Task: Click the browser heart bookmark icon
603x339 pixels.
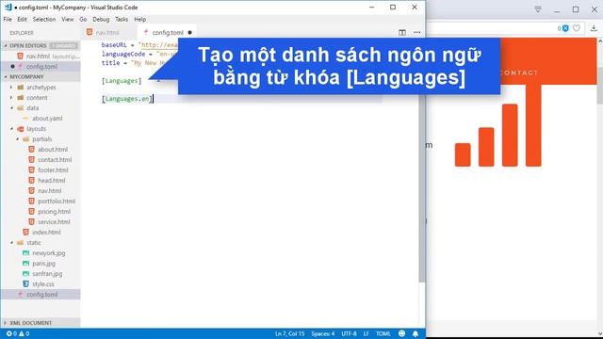Action: pos(577,28)
